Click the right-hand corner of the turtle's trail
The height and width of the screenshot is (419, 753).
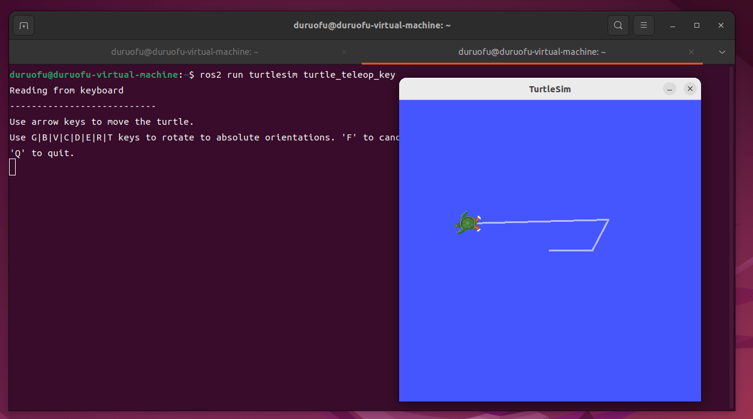point(607,220)
